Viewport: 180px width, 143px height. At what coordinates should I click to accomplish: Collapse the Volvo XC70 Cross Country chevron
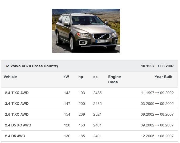pos(7,66)
